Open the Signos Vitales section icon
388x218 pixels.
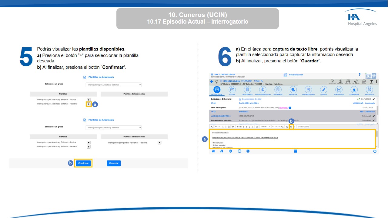339,90
